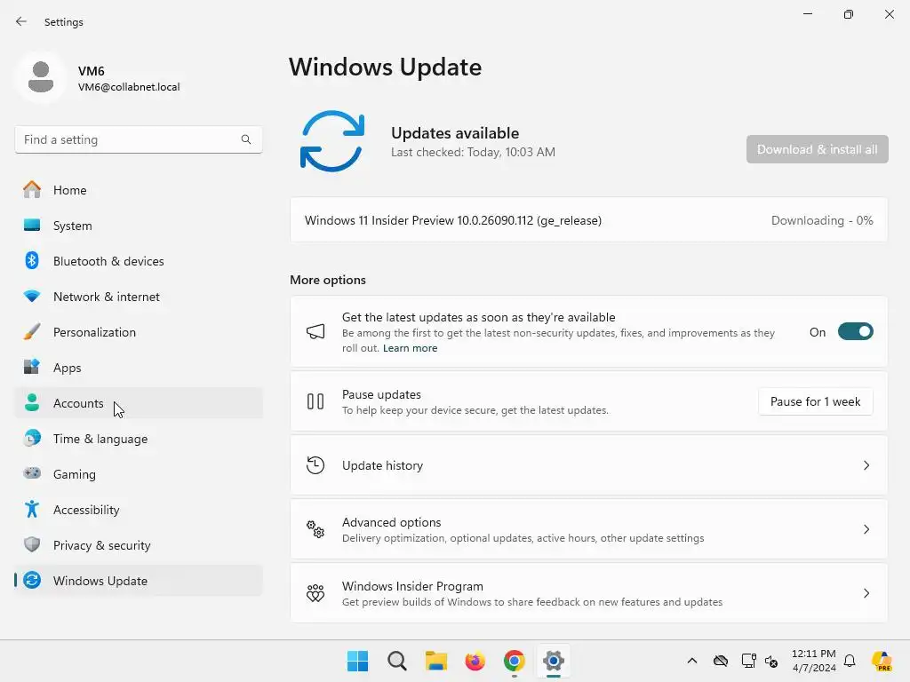Screen dimensions: 910x682
Task: Click the search magnifier in Find a setting
Action: 246,139
